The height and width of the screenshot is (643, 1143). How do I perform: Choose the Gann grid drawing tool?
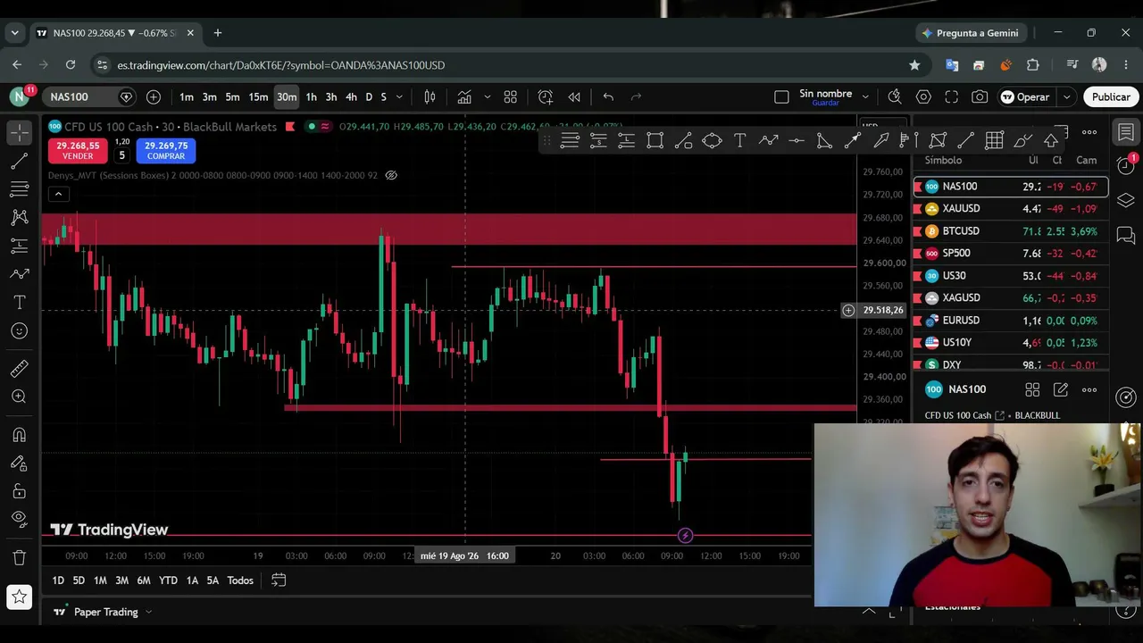point(994,140)
